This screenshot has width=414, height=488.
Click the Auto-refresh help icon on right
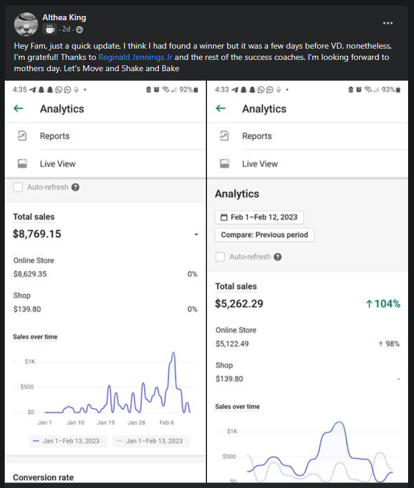(x=278, y=257)
